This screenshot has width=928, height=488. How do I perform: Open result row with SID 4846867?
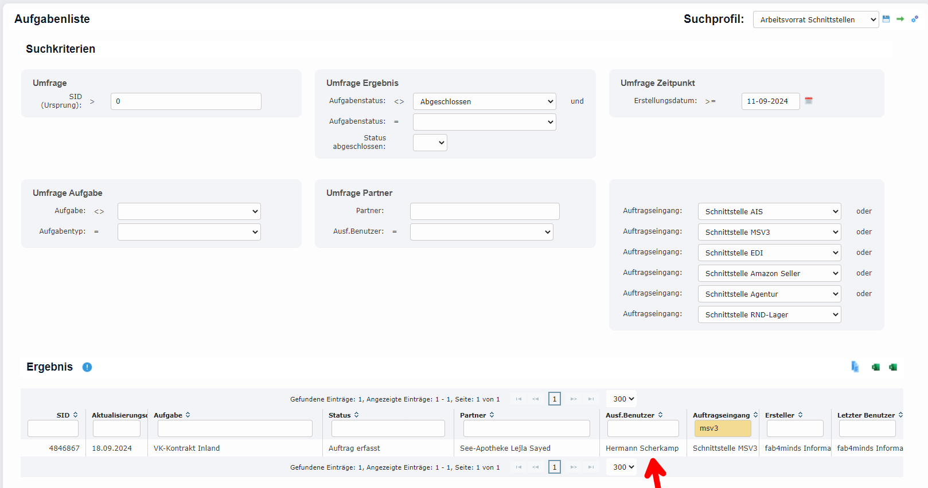pos(64,448)
